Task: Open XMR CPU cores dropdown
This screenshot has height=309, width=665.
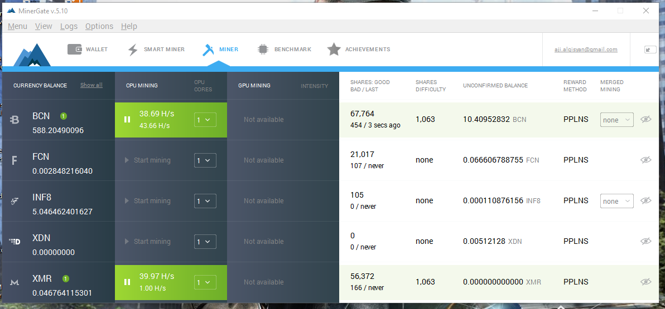Action: (x=205, y=282)
